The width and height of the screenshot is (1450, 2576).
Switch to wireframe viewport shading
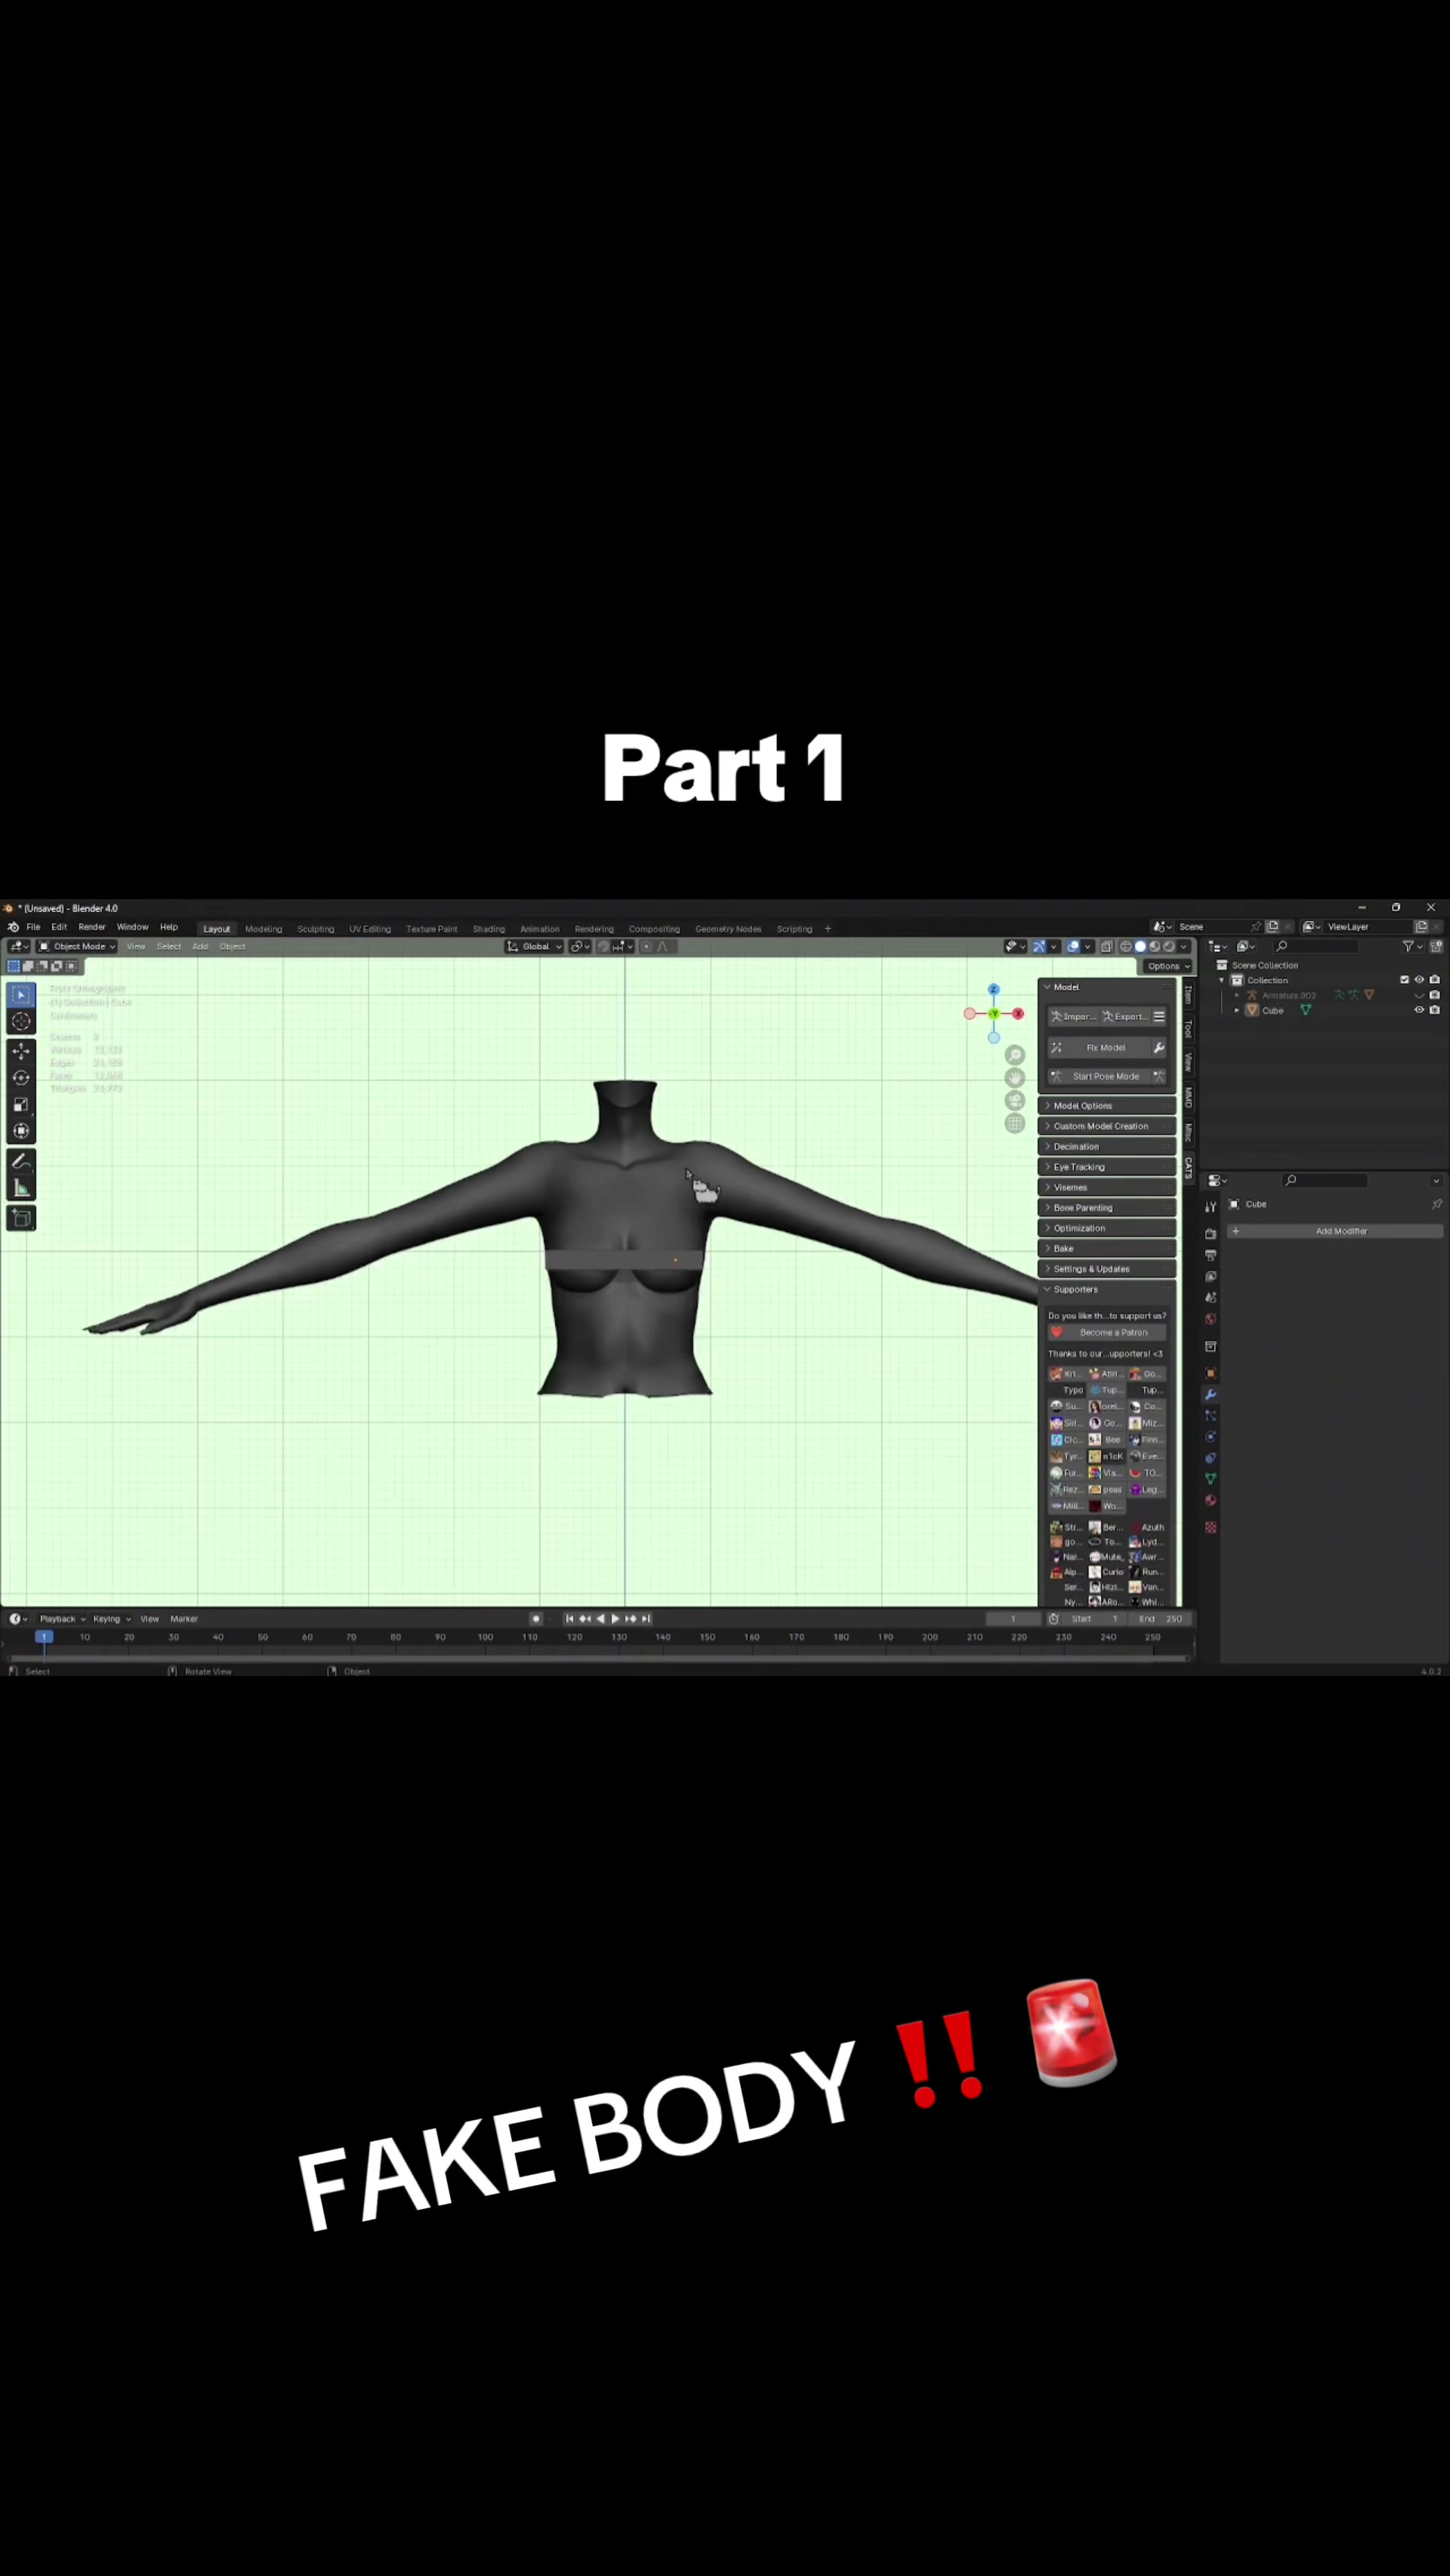[1126, 946]
